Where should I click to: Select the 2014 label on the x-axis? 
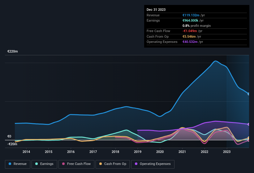pyautogui.click(x=26, y=152)
